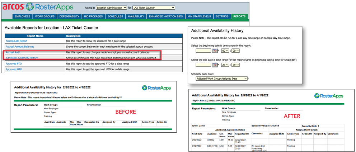The image size is (356, 152).
Task: Open beginning minute 00 dropdown
Action: [x=235, y=51]
